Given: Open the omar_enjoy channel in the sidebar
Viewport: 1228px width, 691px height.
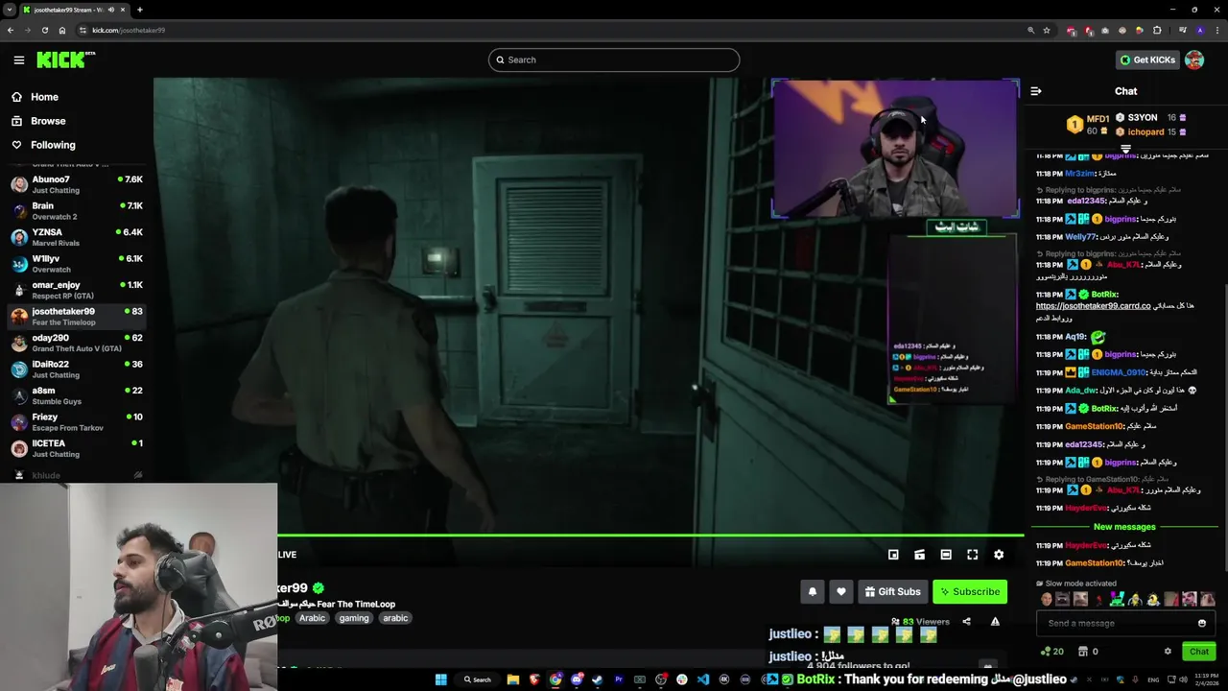Looking at the screenshot, I should 77,290.
